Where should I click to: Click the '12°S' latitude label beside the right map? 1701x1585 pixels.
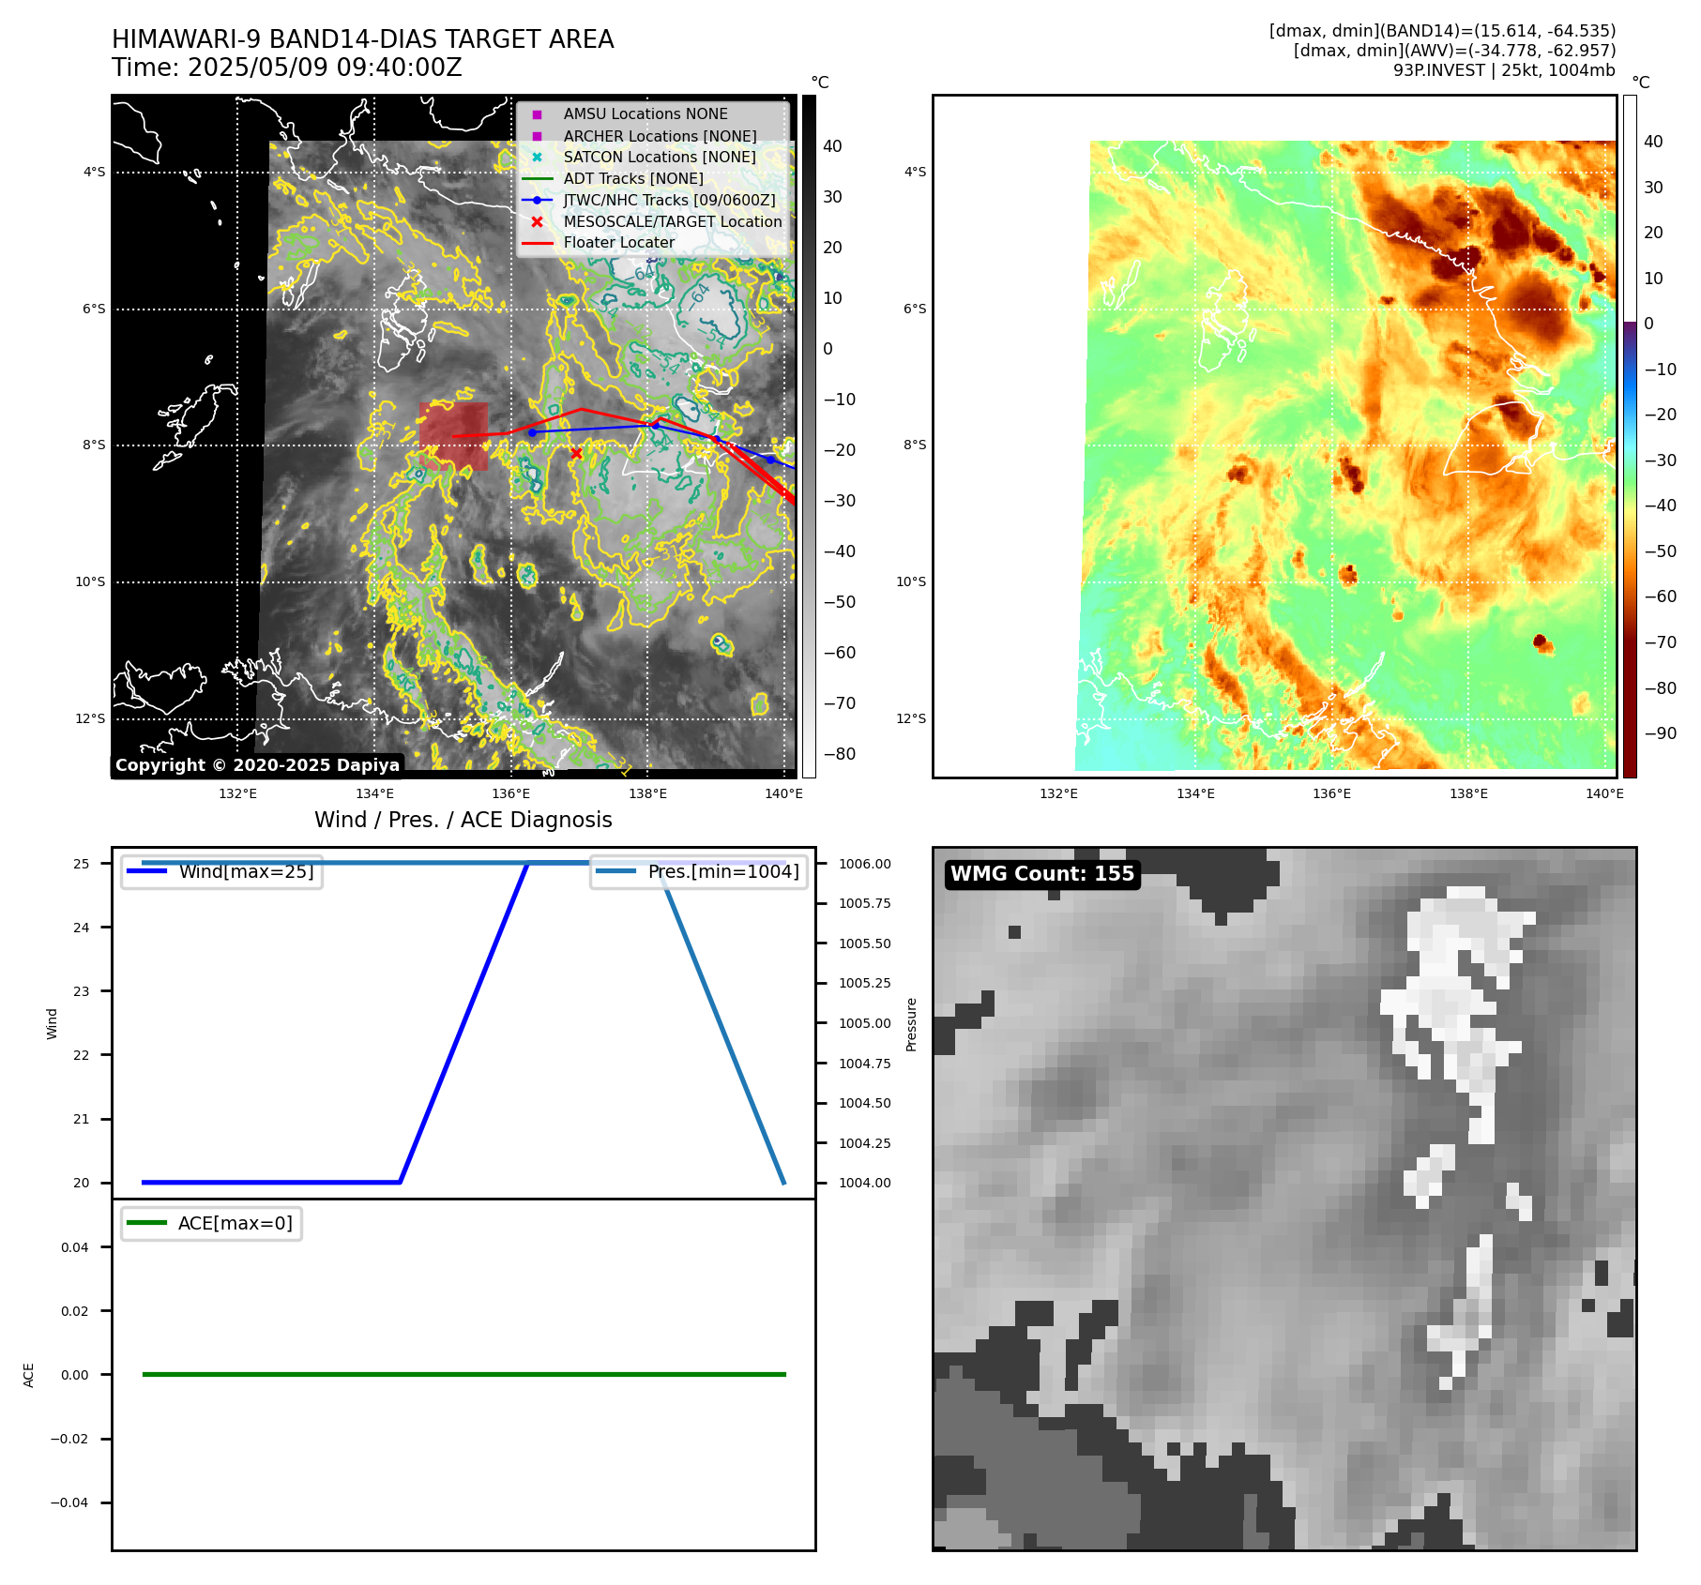tap(911, 718)
